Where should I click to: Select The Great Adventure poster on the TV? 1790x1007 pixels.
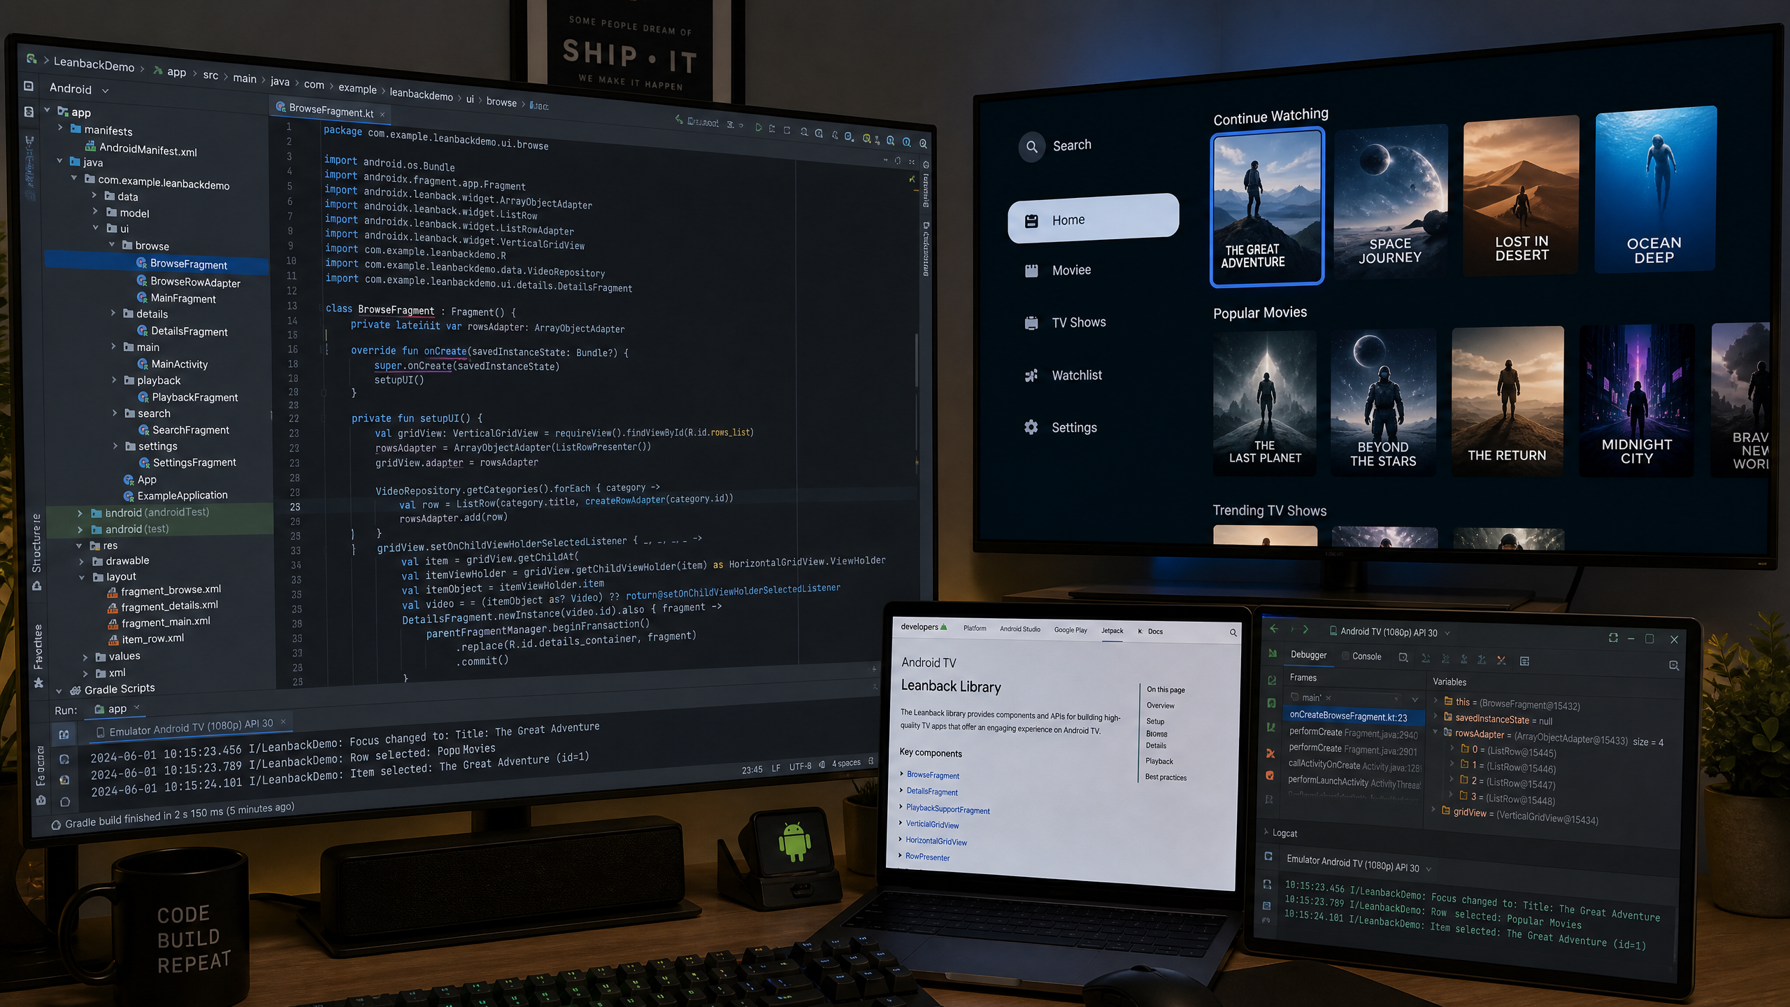(x=1266, y=206)
